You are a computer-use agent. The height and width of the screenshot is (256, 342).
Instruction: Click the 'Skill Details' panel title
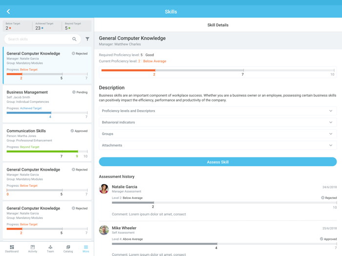pos(218,25)
